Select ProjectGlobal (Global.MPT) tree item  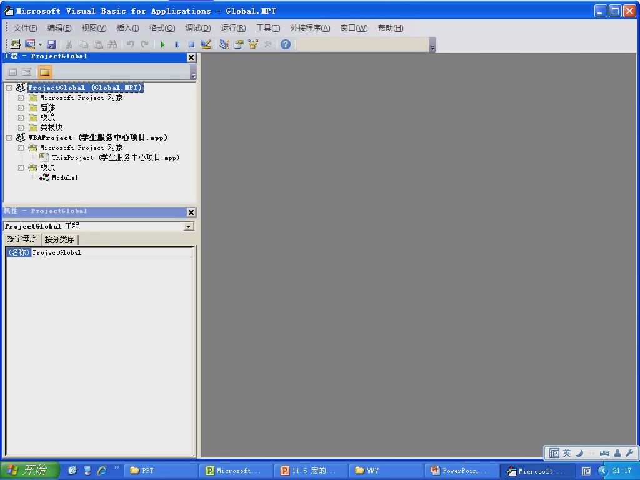[85, 87]
